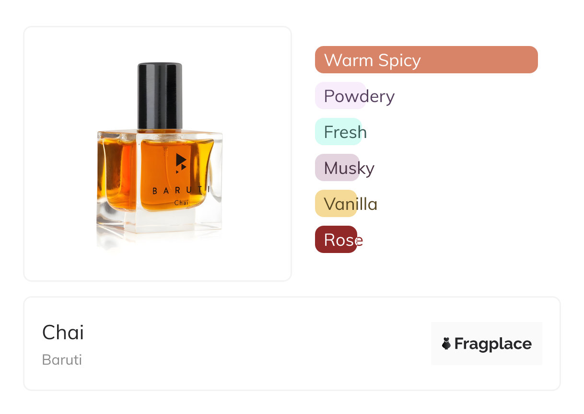Screen dimensions: 584x414
Task: Select the Powdery accord bar
Action: tap(340, 96)
